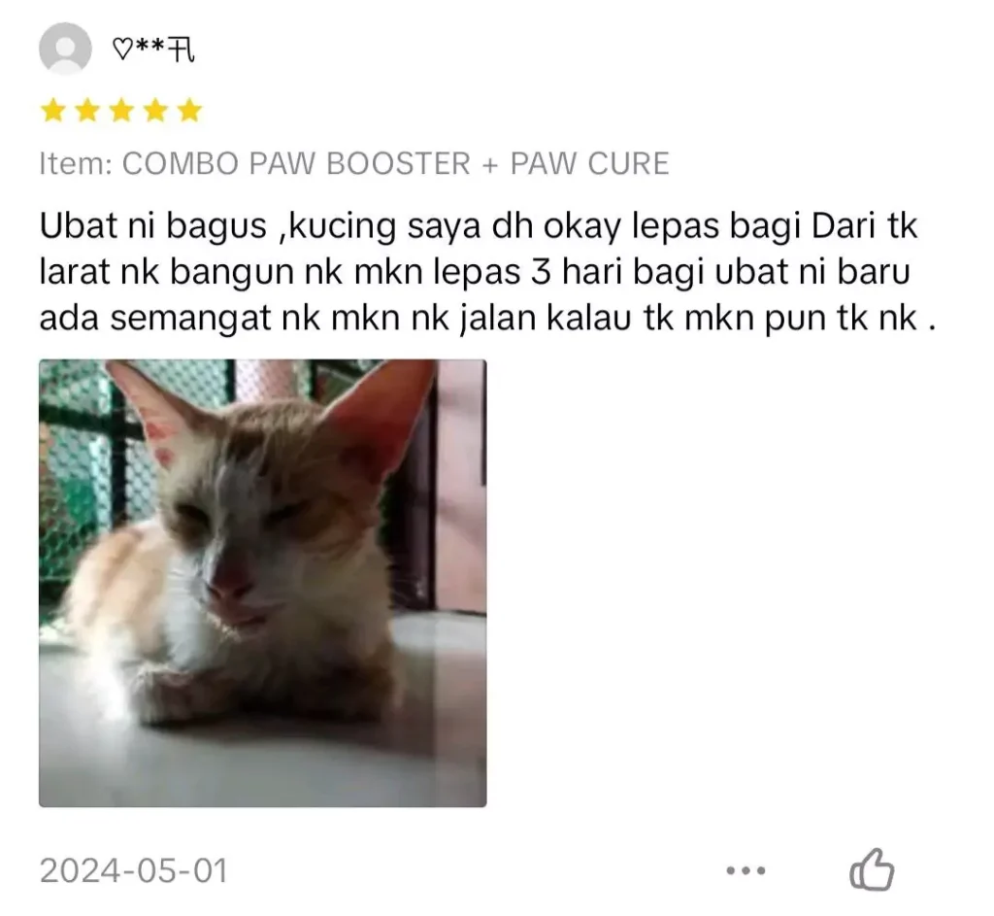Click the PAW CURE part of item name
This screenshot has height=916, width=994.
click(589, 163)
